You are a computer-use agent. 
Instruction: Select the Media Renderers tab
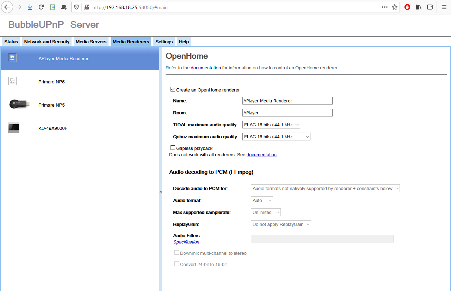[x=131, y=42]
